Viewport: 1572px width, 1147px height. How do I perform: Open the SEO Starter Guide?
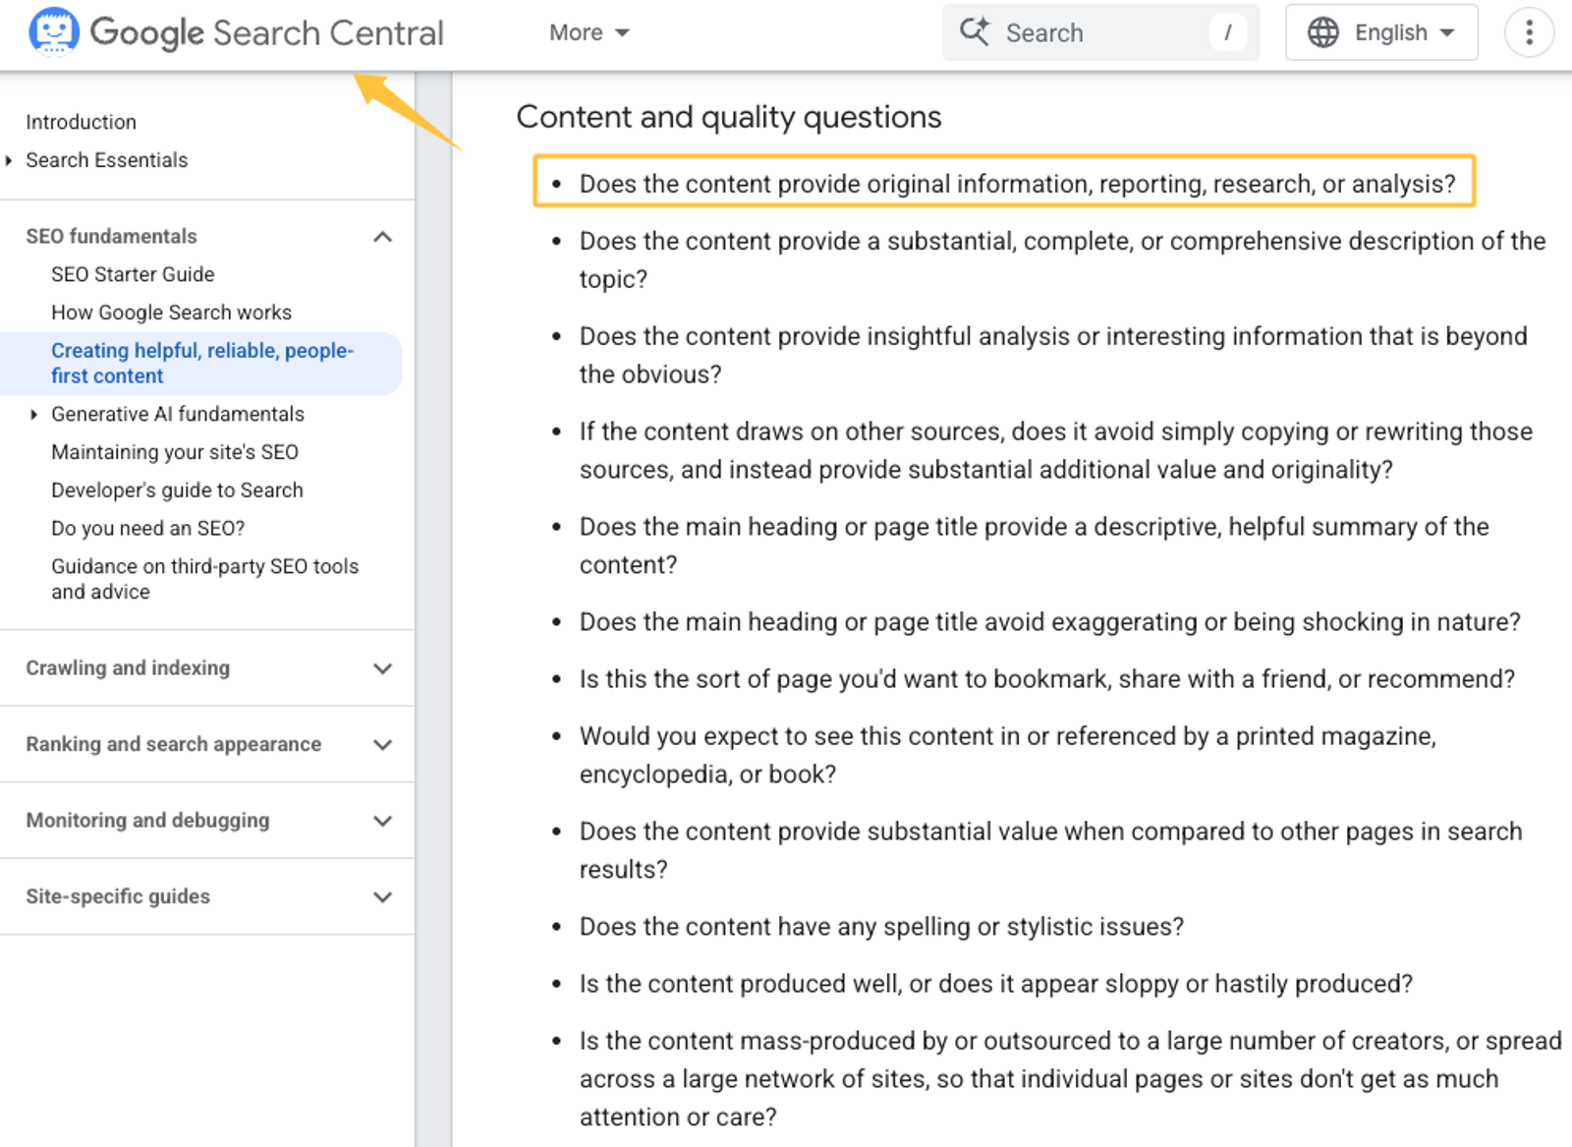[133, 274]
